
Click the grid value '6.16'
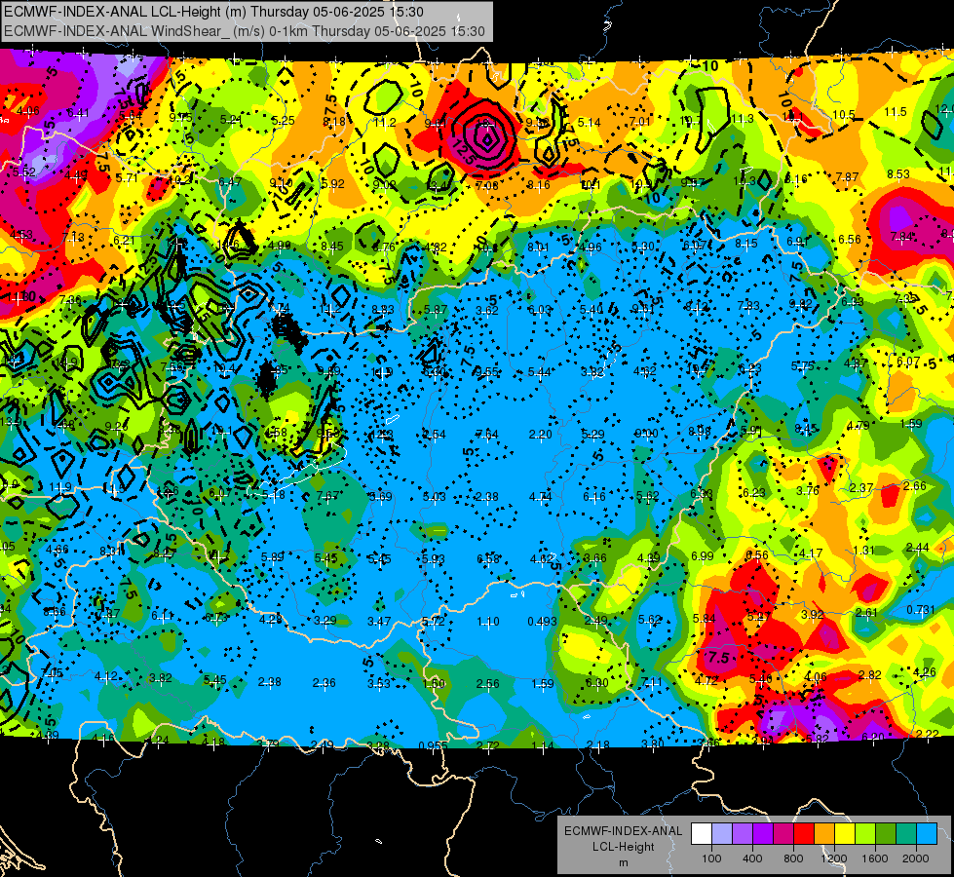point(593,497)
